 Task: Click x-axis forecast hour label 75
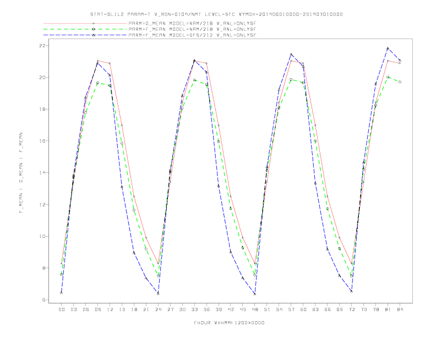click(364, 309)
